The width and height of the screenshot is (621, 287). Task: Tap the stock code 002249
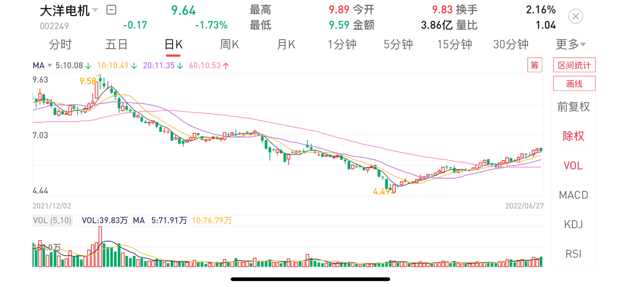pyautogui.click(x=54, y=26)
